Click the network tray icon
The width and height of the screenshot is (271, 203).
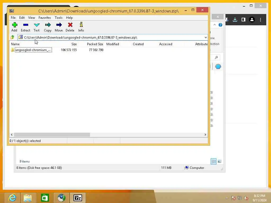(240, 198)
